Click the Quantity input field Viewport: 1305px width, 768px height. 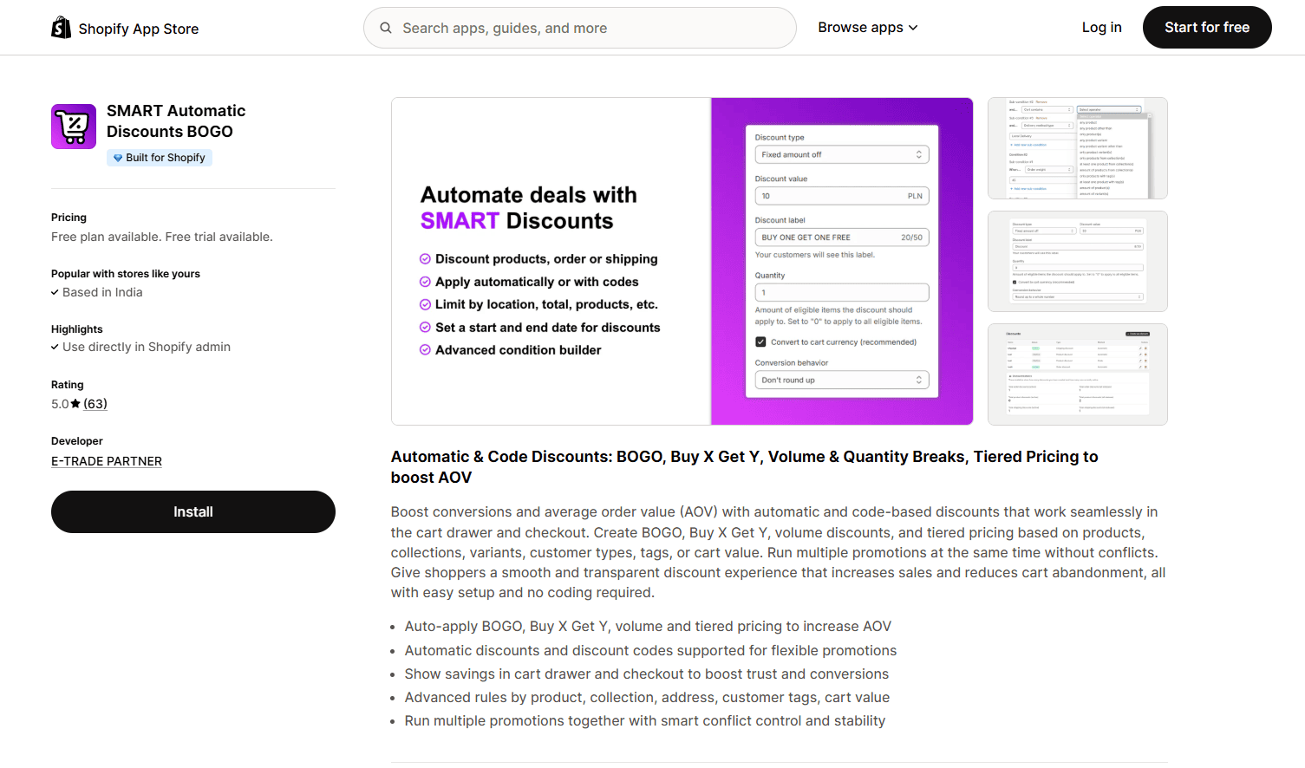coord(841,293)
